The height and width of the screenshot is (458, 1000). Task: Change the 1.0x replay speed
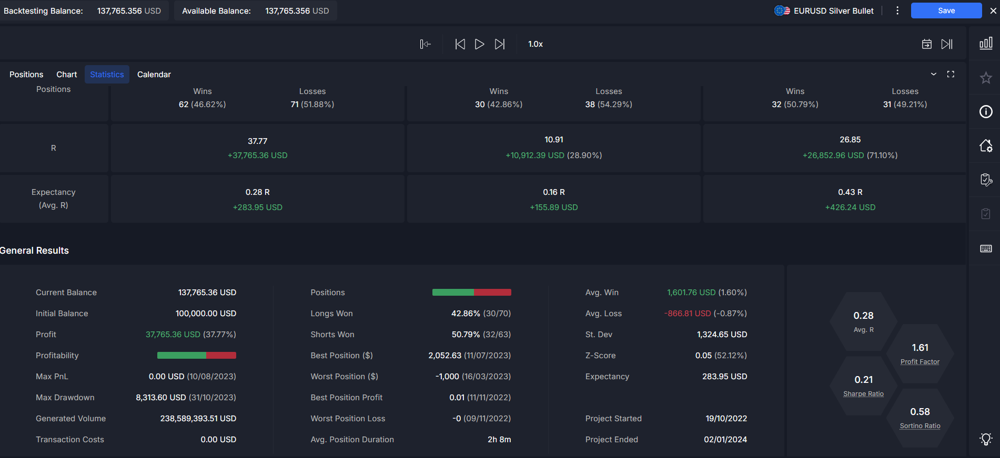536,44
